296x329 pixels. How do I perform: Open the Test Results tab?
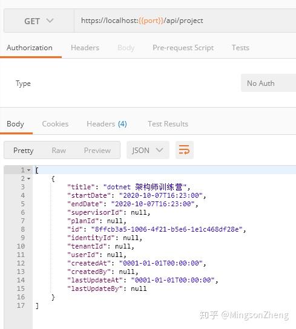coord(168,124)
